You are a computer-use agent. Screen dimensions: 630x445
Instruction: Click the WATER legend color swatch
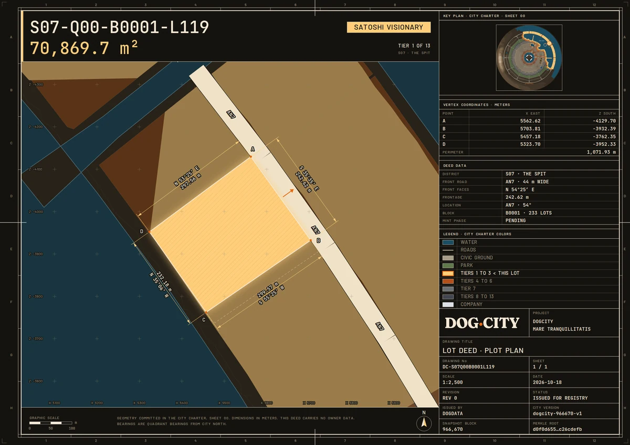tap(448, 242)
